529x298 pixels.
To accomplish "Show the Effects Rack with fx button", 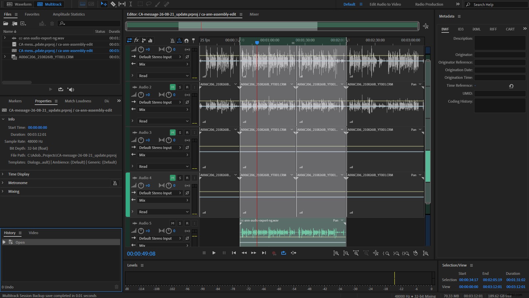I will [136, 40].
